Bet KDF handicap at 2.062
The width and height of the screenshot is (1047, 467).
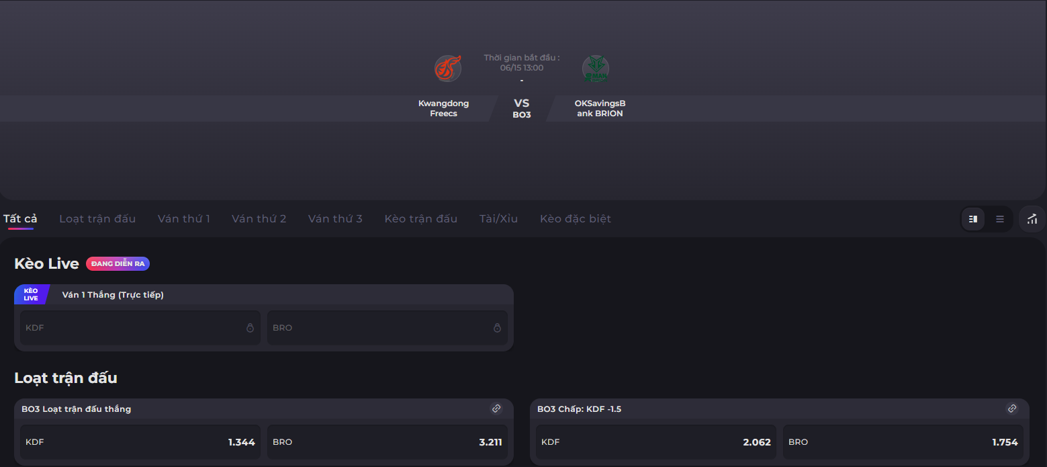[656, 442]
